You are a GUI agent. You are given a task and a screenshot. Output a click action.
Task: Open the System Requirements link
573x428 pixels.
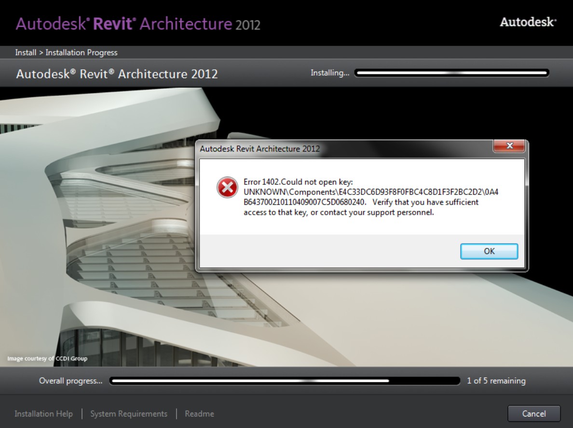(129, 414)
